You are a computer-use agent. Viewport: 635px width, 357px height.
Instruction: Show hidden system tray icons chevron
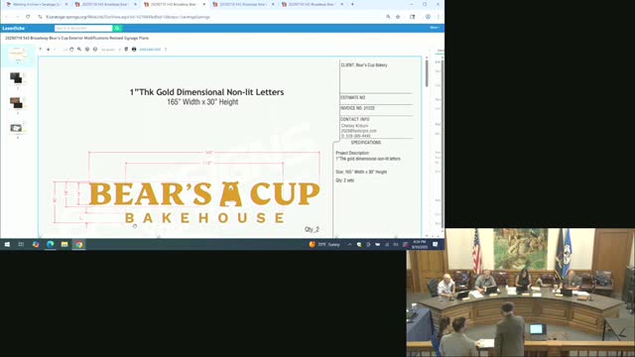point(349,245)
